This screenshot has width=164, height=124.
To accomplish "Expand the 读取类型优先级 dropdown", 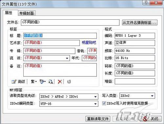I will tap(95, 97).
